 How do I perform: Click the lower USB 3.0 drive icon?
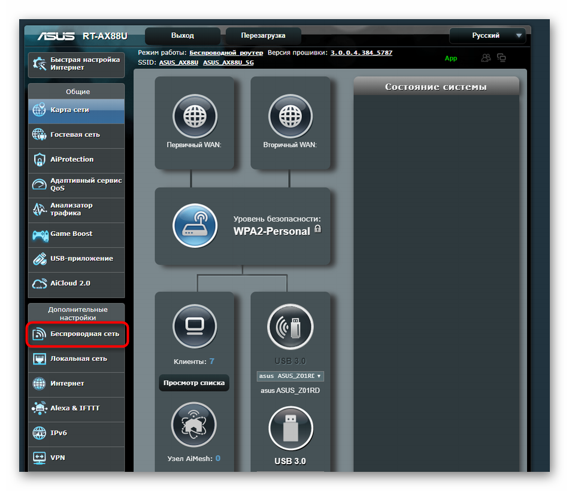click(290, 428)
